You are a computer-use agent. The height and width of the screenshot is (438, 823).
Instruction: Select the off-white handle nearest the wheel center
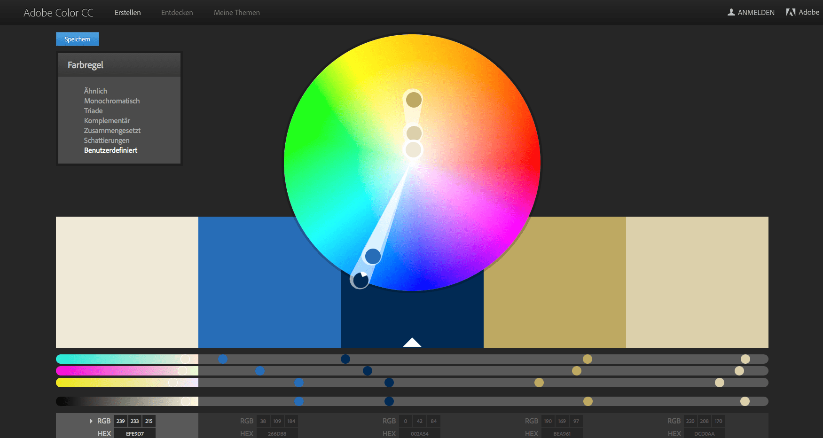click(414, 150)
